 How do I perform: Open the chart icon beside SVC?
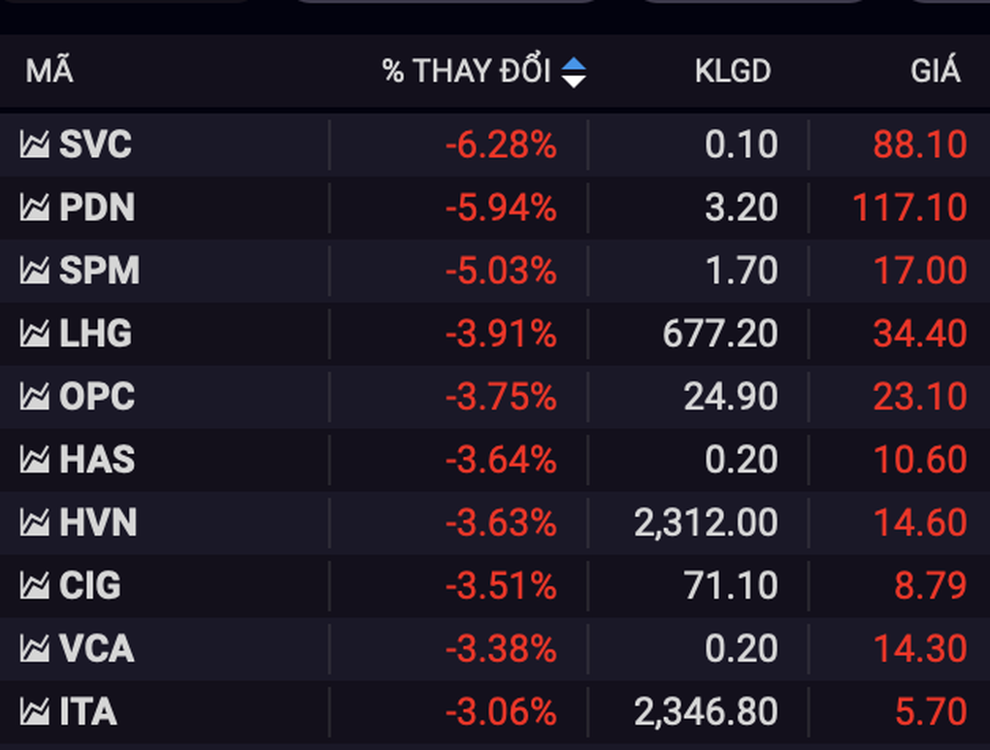click(x=34, y=146)
